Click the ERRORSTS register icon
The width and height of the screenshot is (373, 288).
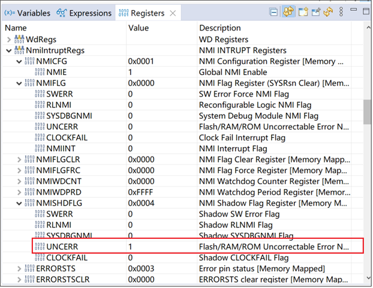point(29,268)
